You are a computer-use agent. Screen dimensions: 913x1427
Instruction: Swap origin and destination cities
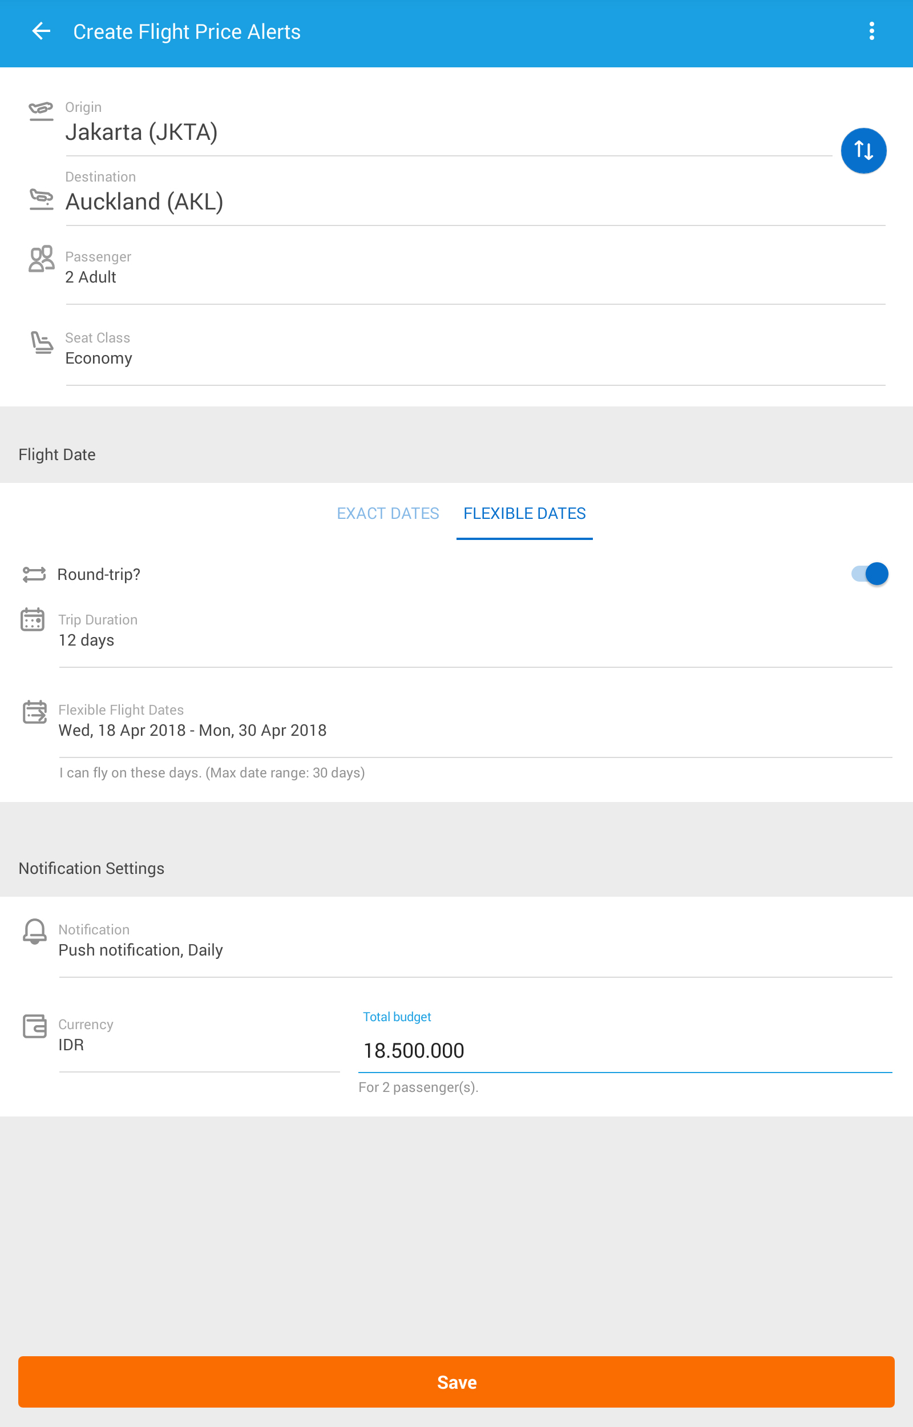click(x=863, y=151)
